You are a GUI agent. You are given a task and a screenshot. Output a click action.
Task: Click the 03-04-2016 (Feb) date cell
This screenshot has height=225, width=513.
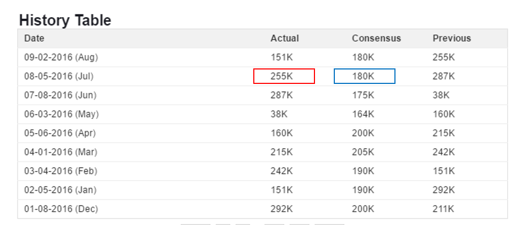61,171
